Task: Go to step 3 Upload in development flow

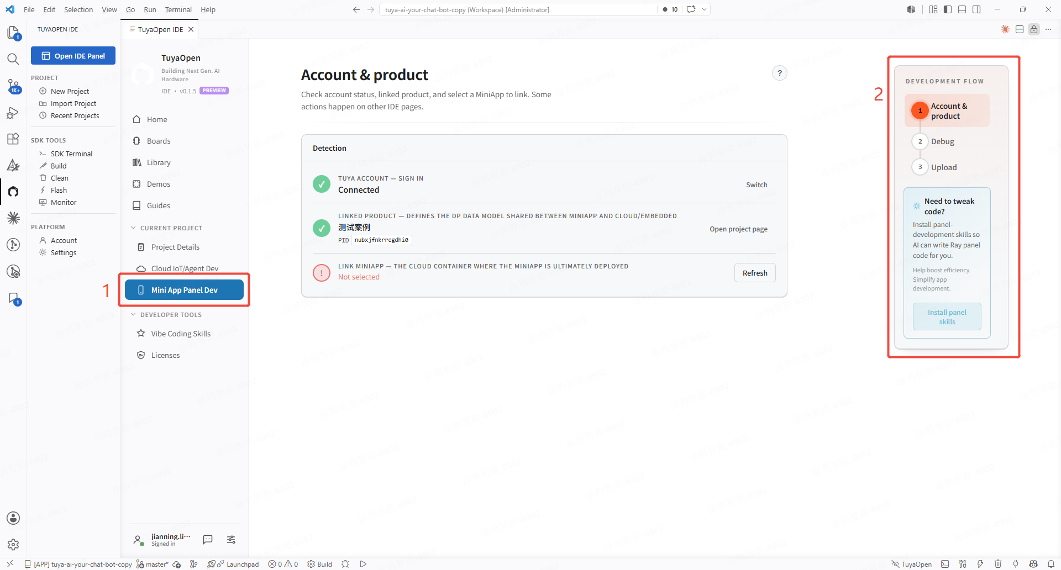Action: [934, 167]
